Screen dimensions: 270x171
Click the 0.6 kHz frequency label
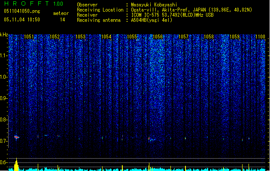click(x=3, y=162)
